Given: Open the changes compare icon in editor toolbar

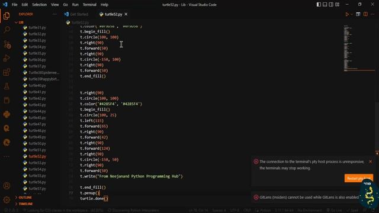Looking at the screenshot, I should (x=358, y=14).
